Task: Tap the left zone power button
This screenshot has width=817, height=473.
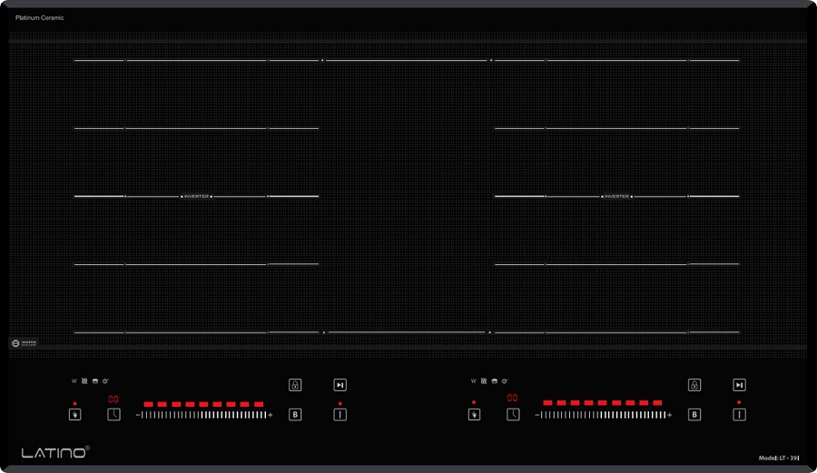Action: 340,415
